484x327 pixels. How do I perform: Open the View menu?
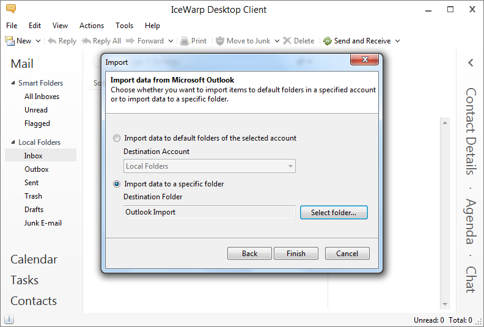pos(60,26)
